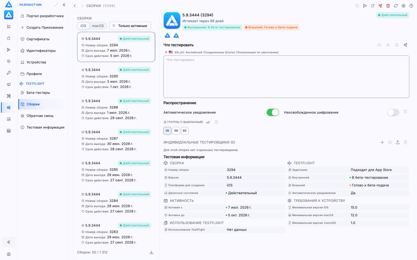The height and width of the screenshot is (260, 417).
Task: Click the Внешний: Готово к бета-подаче status badge
Action: [x=271, y=27]
